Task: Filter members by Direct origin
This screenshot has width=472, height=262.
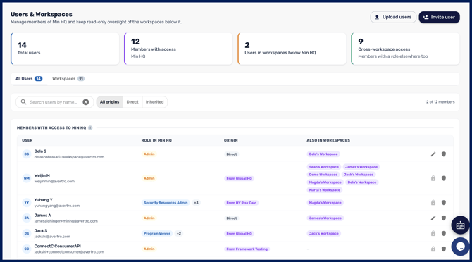Action: (x=132, y=102)
